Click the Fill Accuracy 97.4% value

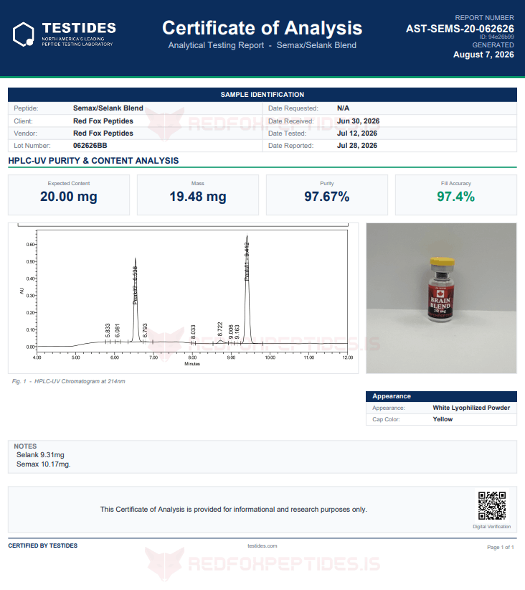click(x=456, y=197)
